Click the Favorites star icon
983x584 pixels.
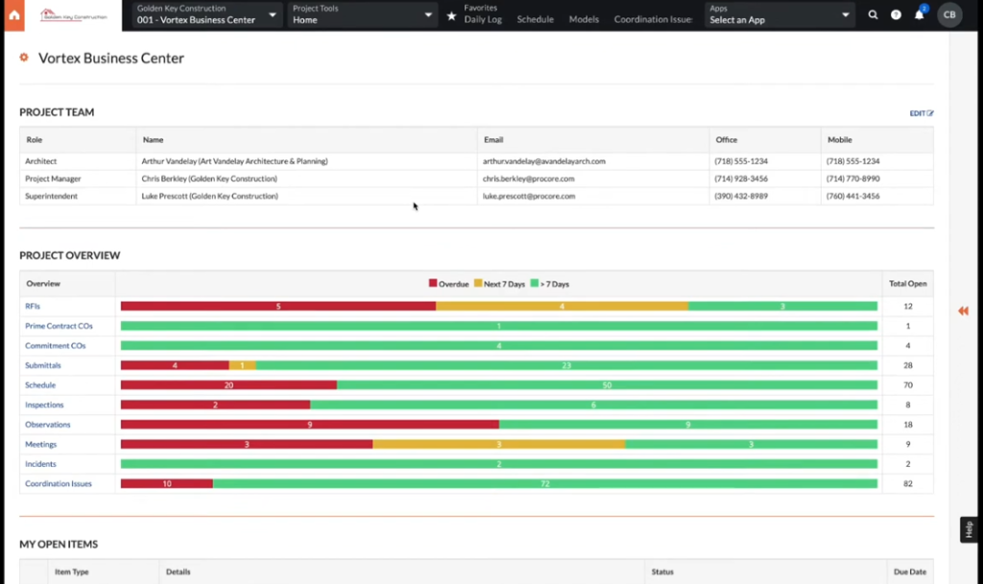click(x=451, y=15)
